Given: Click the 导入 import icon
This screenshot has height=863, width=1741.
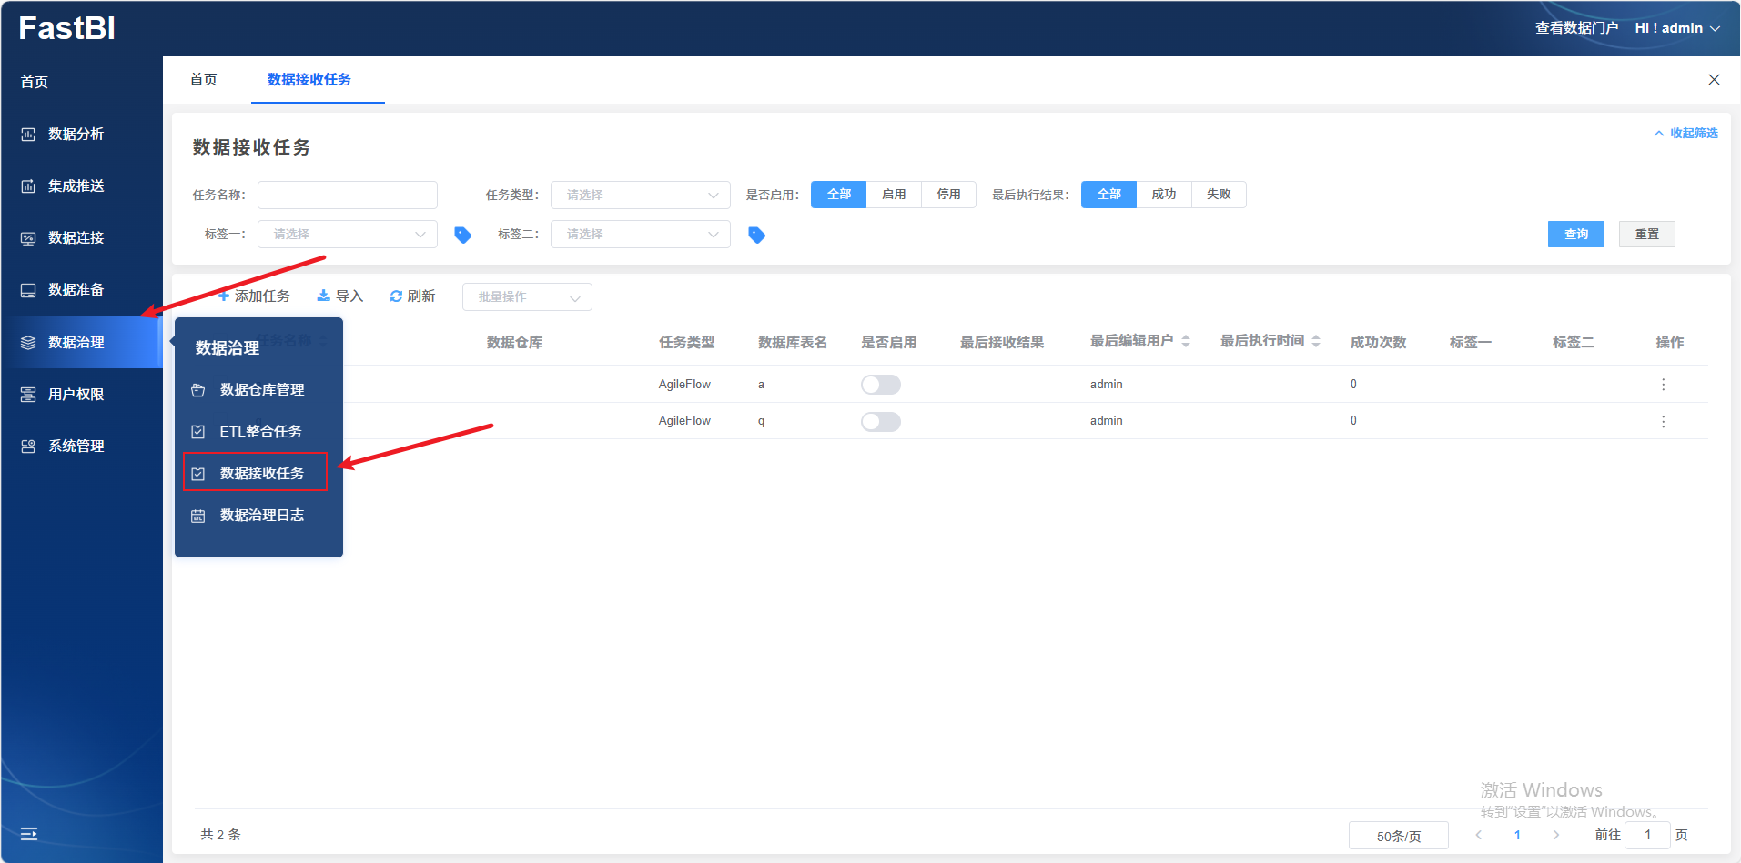Looking at the screenshot, I should pos(323,296).
